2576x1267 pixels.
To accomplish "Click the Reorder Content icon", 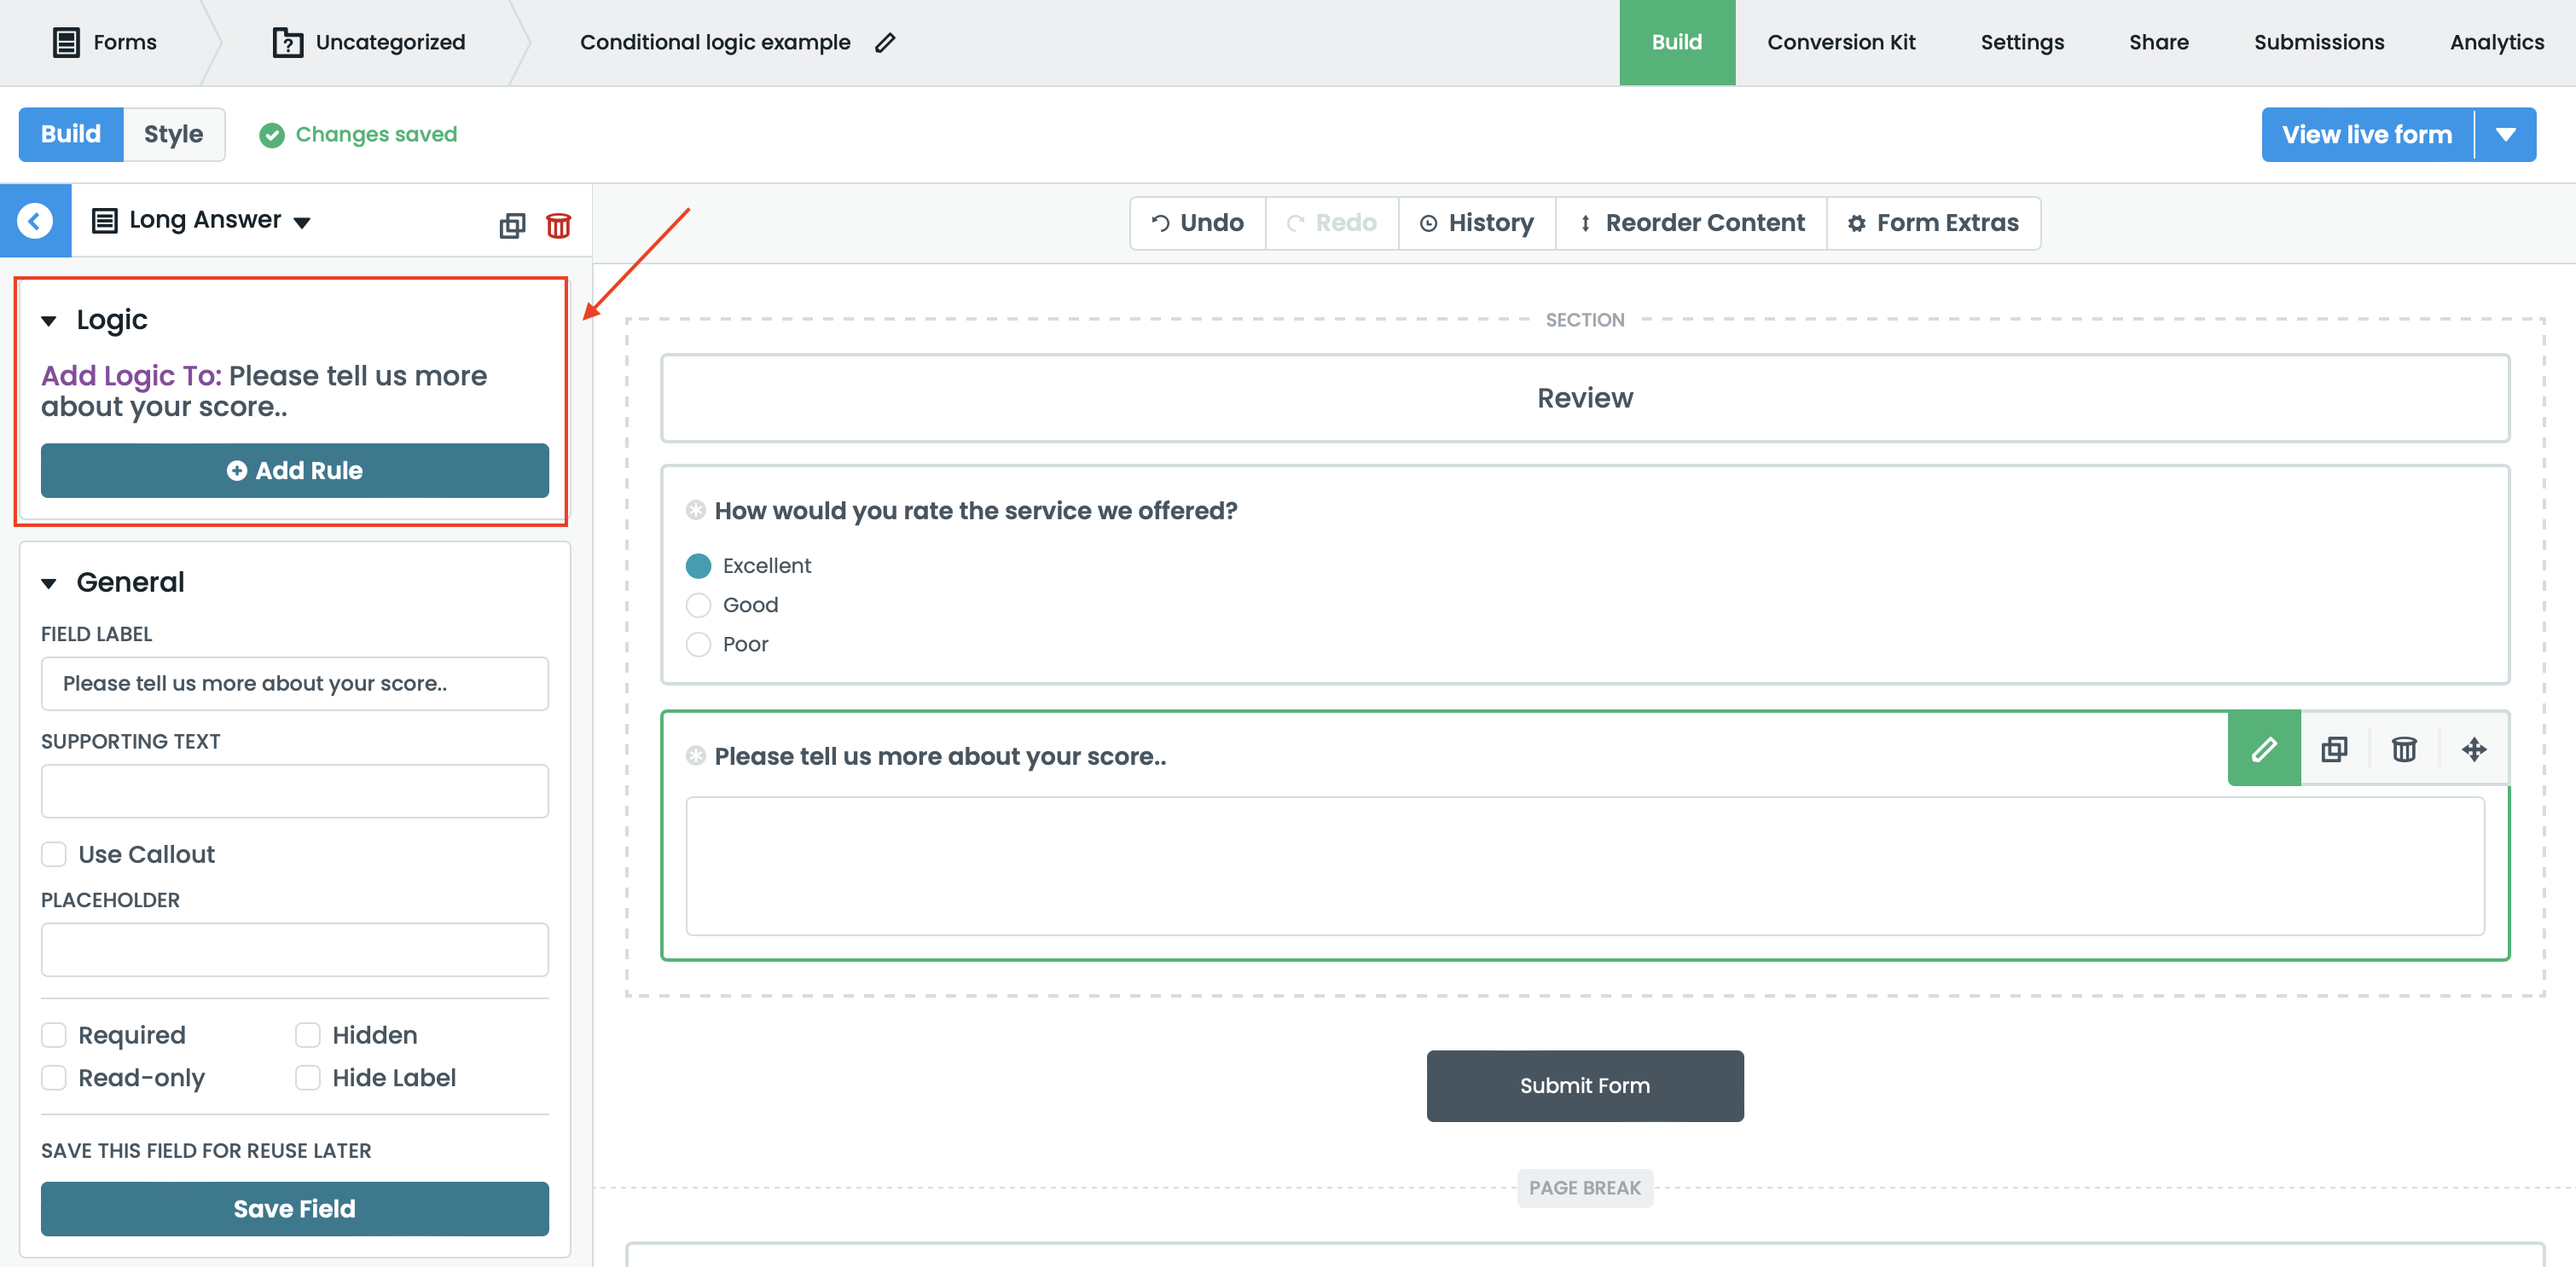I will (1586, 222).
